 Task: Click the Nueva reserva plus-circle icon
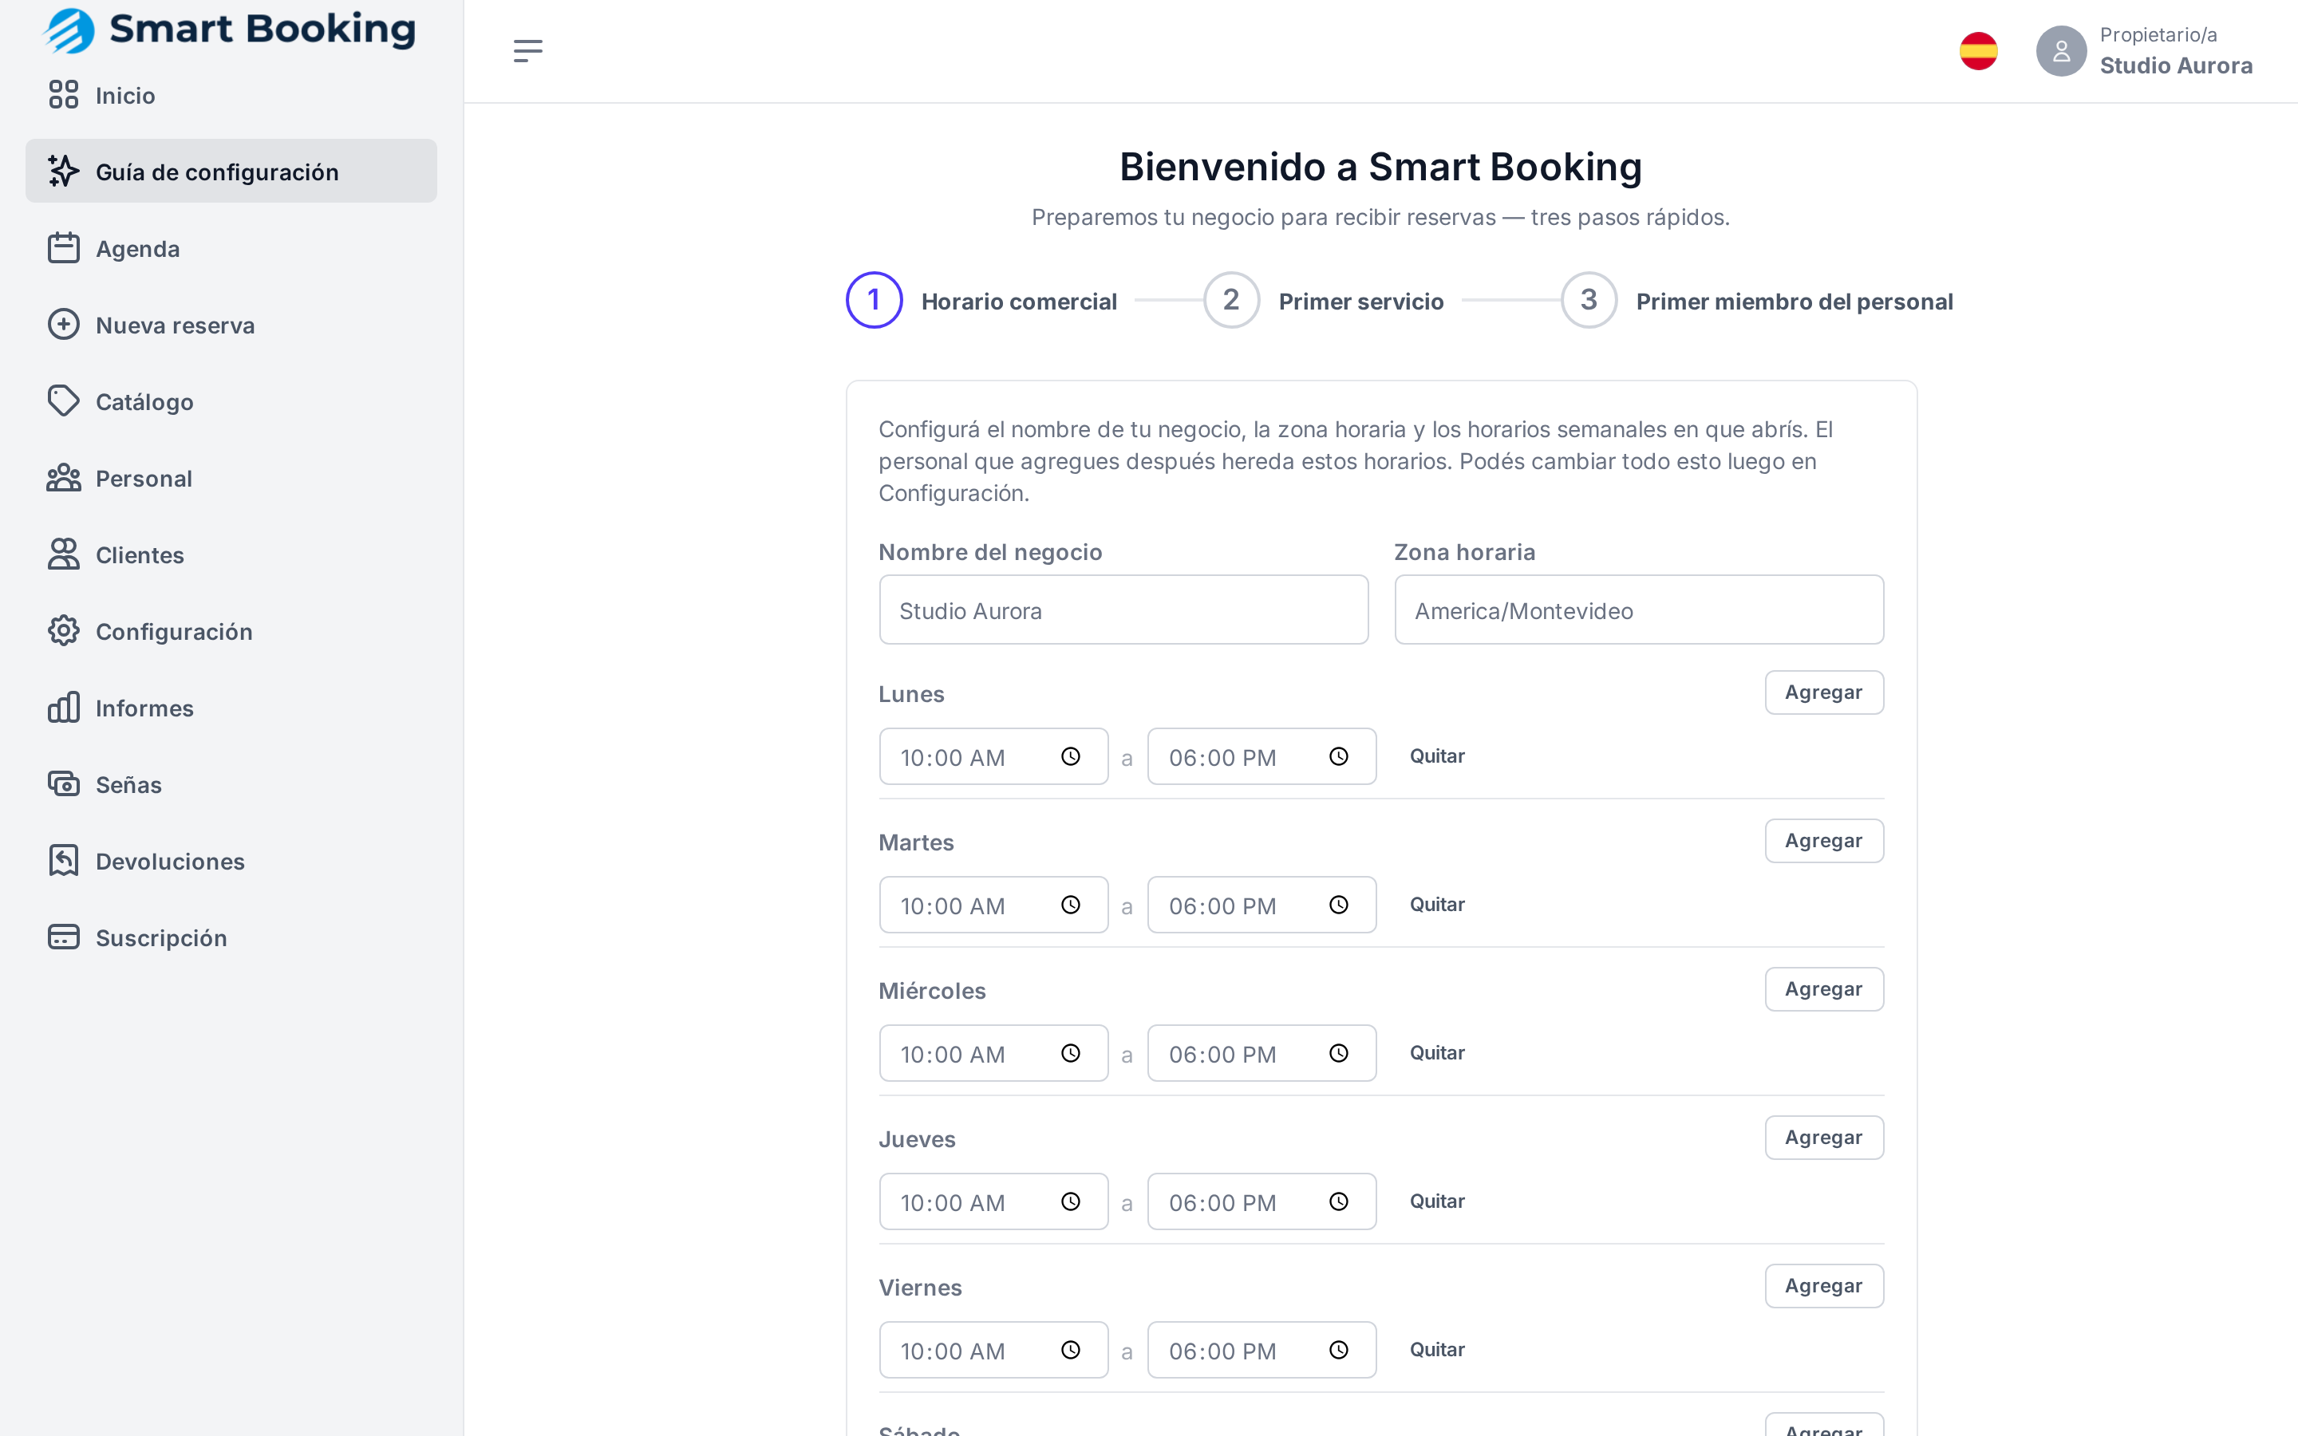tap(64, 325)
